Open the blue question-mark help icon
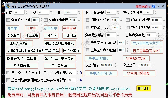 click(154, 6)
